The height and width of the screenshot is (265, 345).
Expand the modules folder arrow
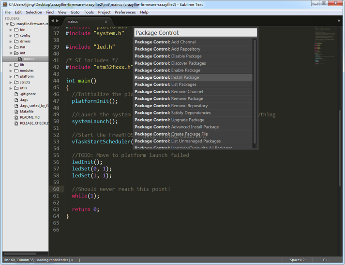[11, 70]
